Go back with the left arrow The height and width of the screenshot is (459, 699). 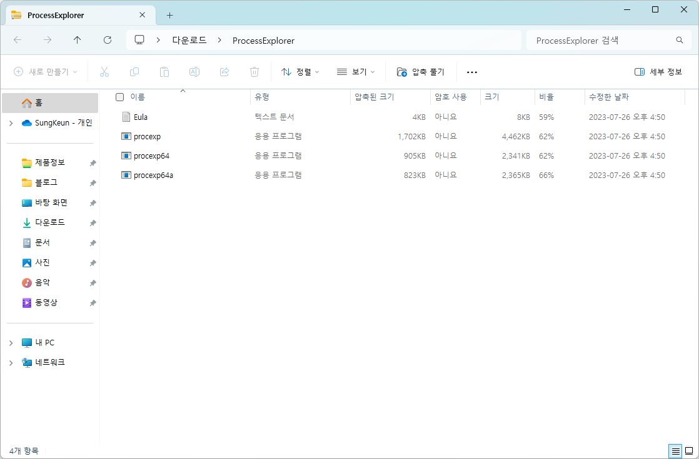pos(18,40)
